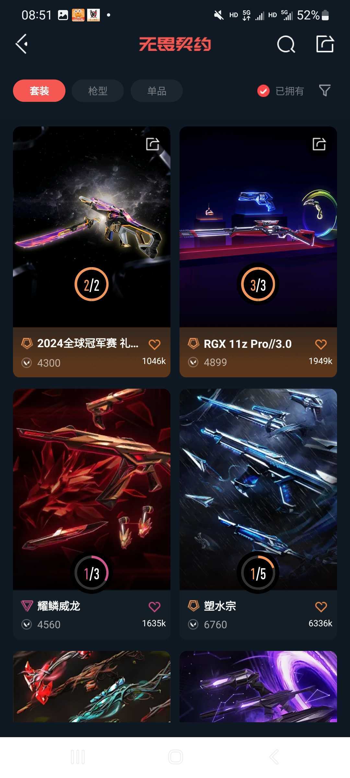Open the filter funnel icon

(x=325, y=91)
